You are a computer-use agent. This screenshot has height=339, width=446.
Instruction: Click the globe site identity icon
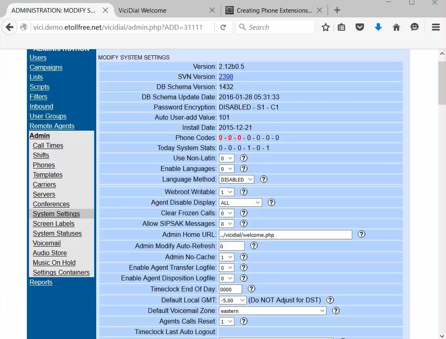(x=24, y=27)
